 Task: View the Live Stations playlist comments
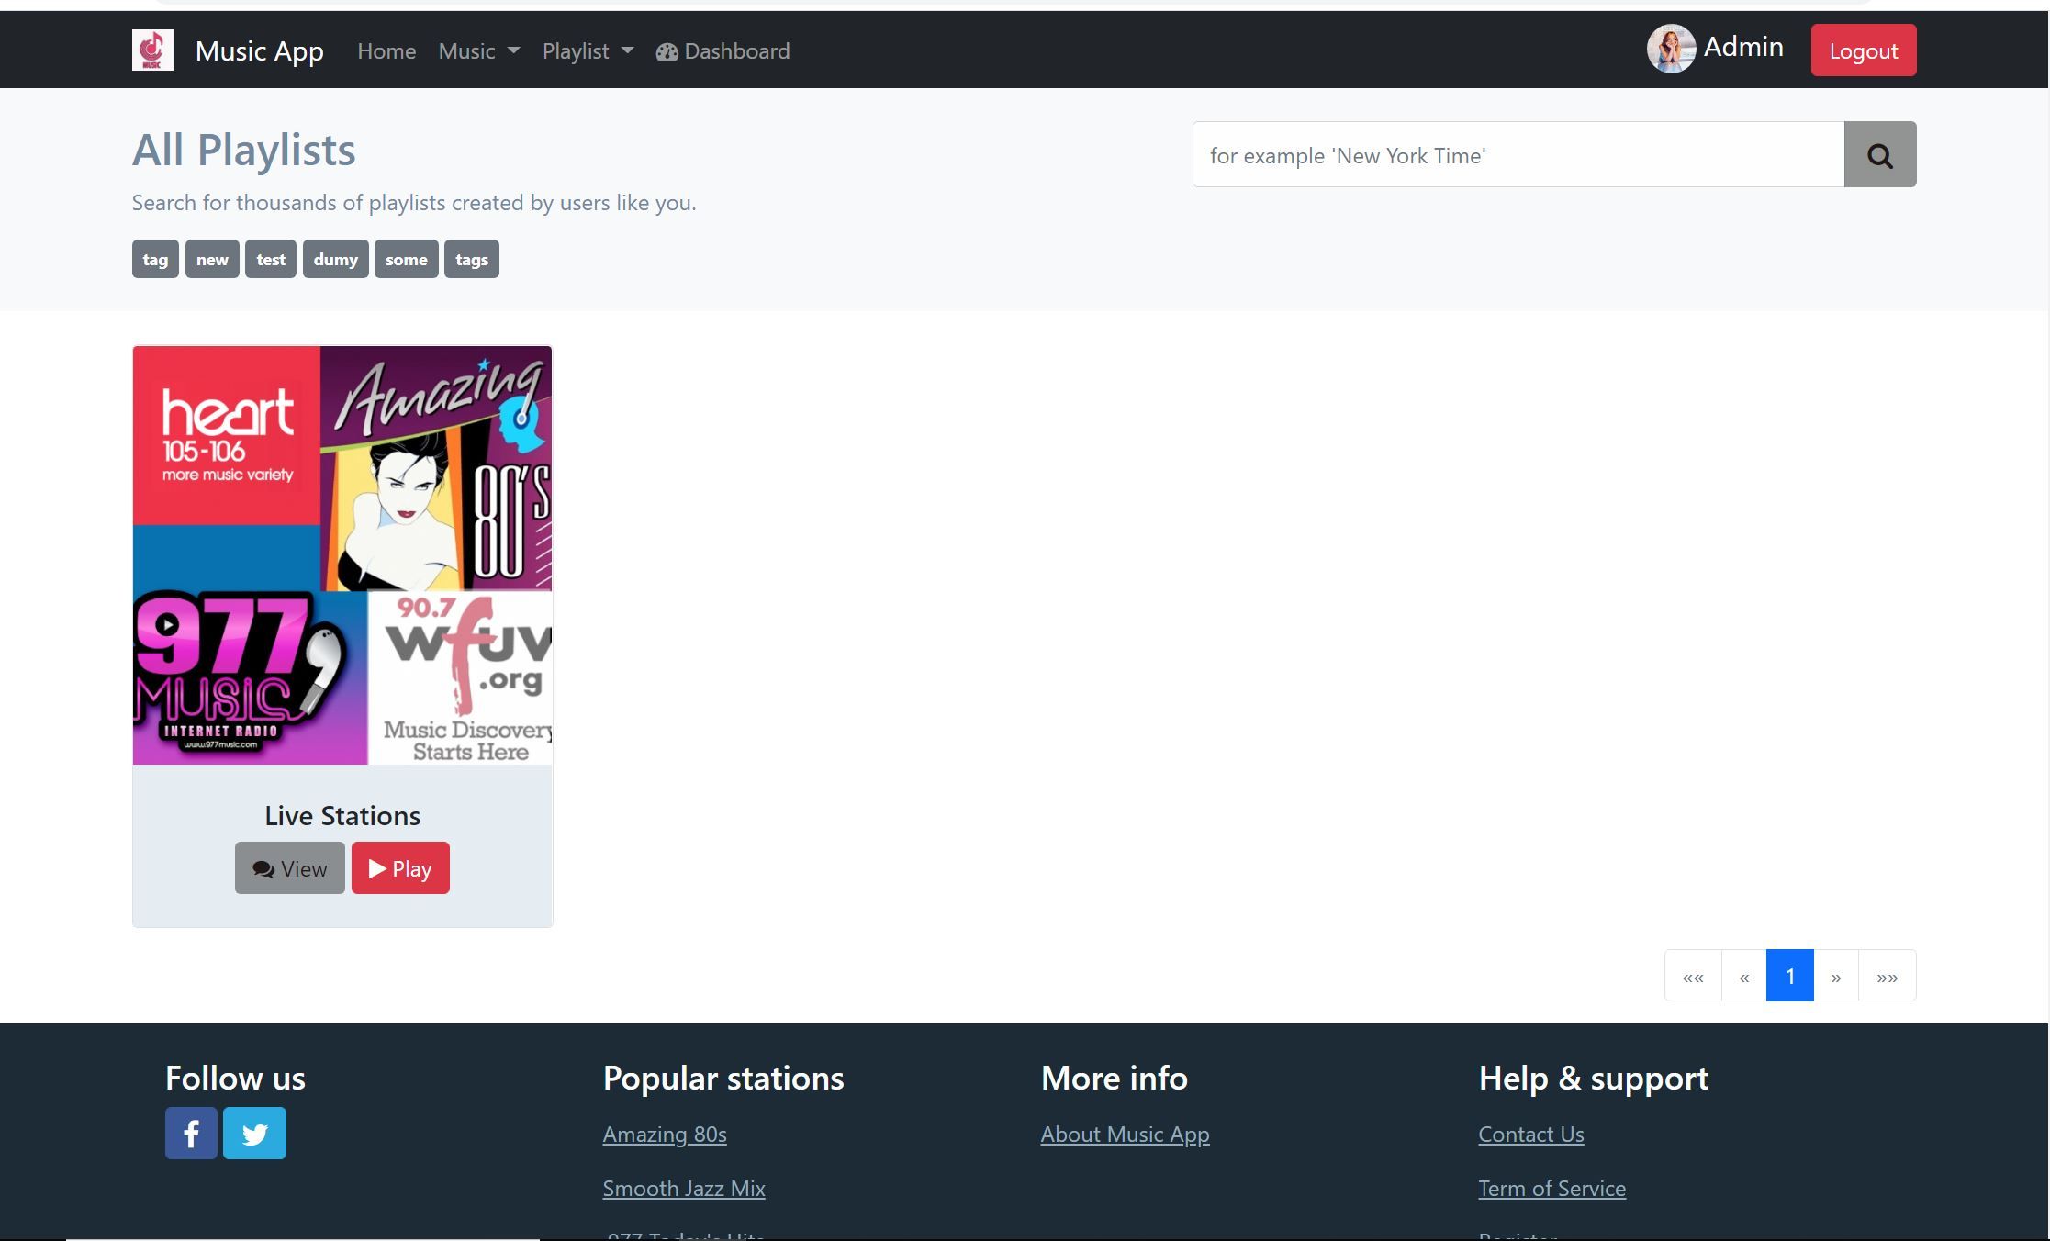pyautogui.click(x=290, y=868)
